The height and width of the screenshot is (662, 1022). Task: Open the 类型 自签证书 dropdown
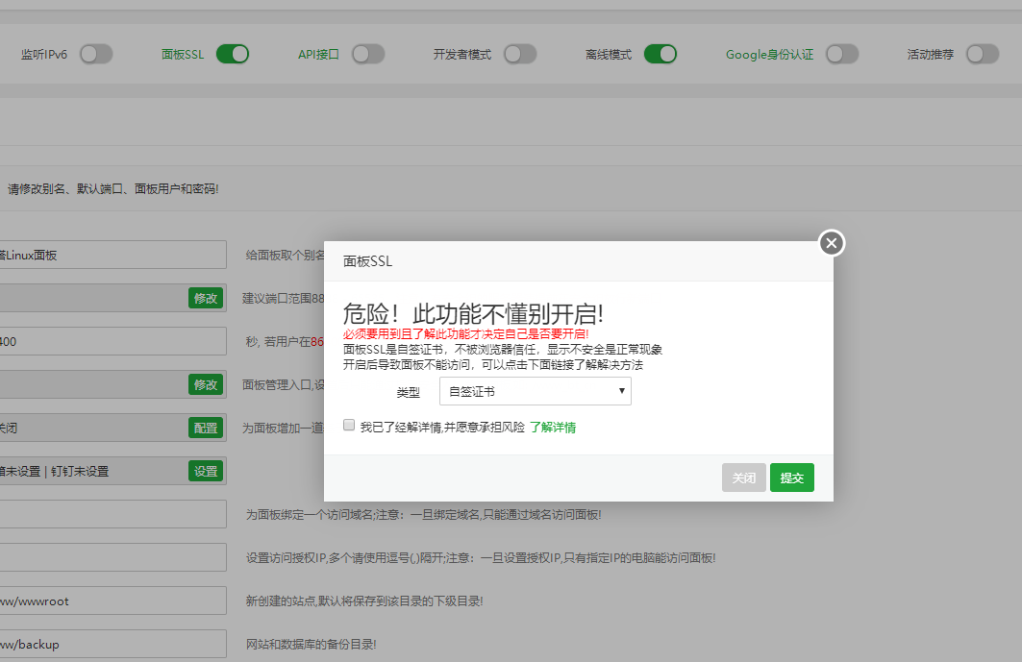[x=536, y=391]
